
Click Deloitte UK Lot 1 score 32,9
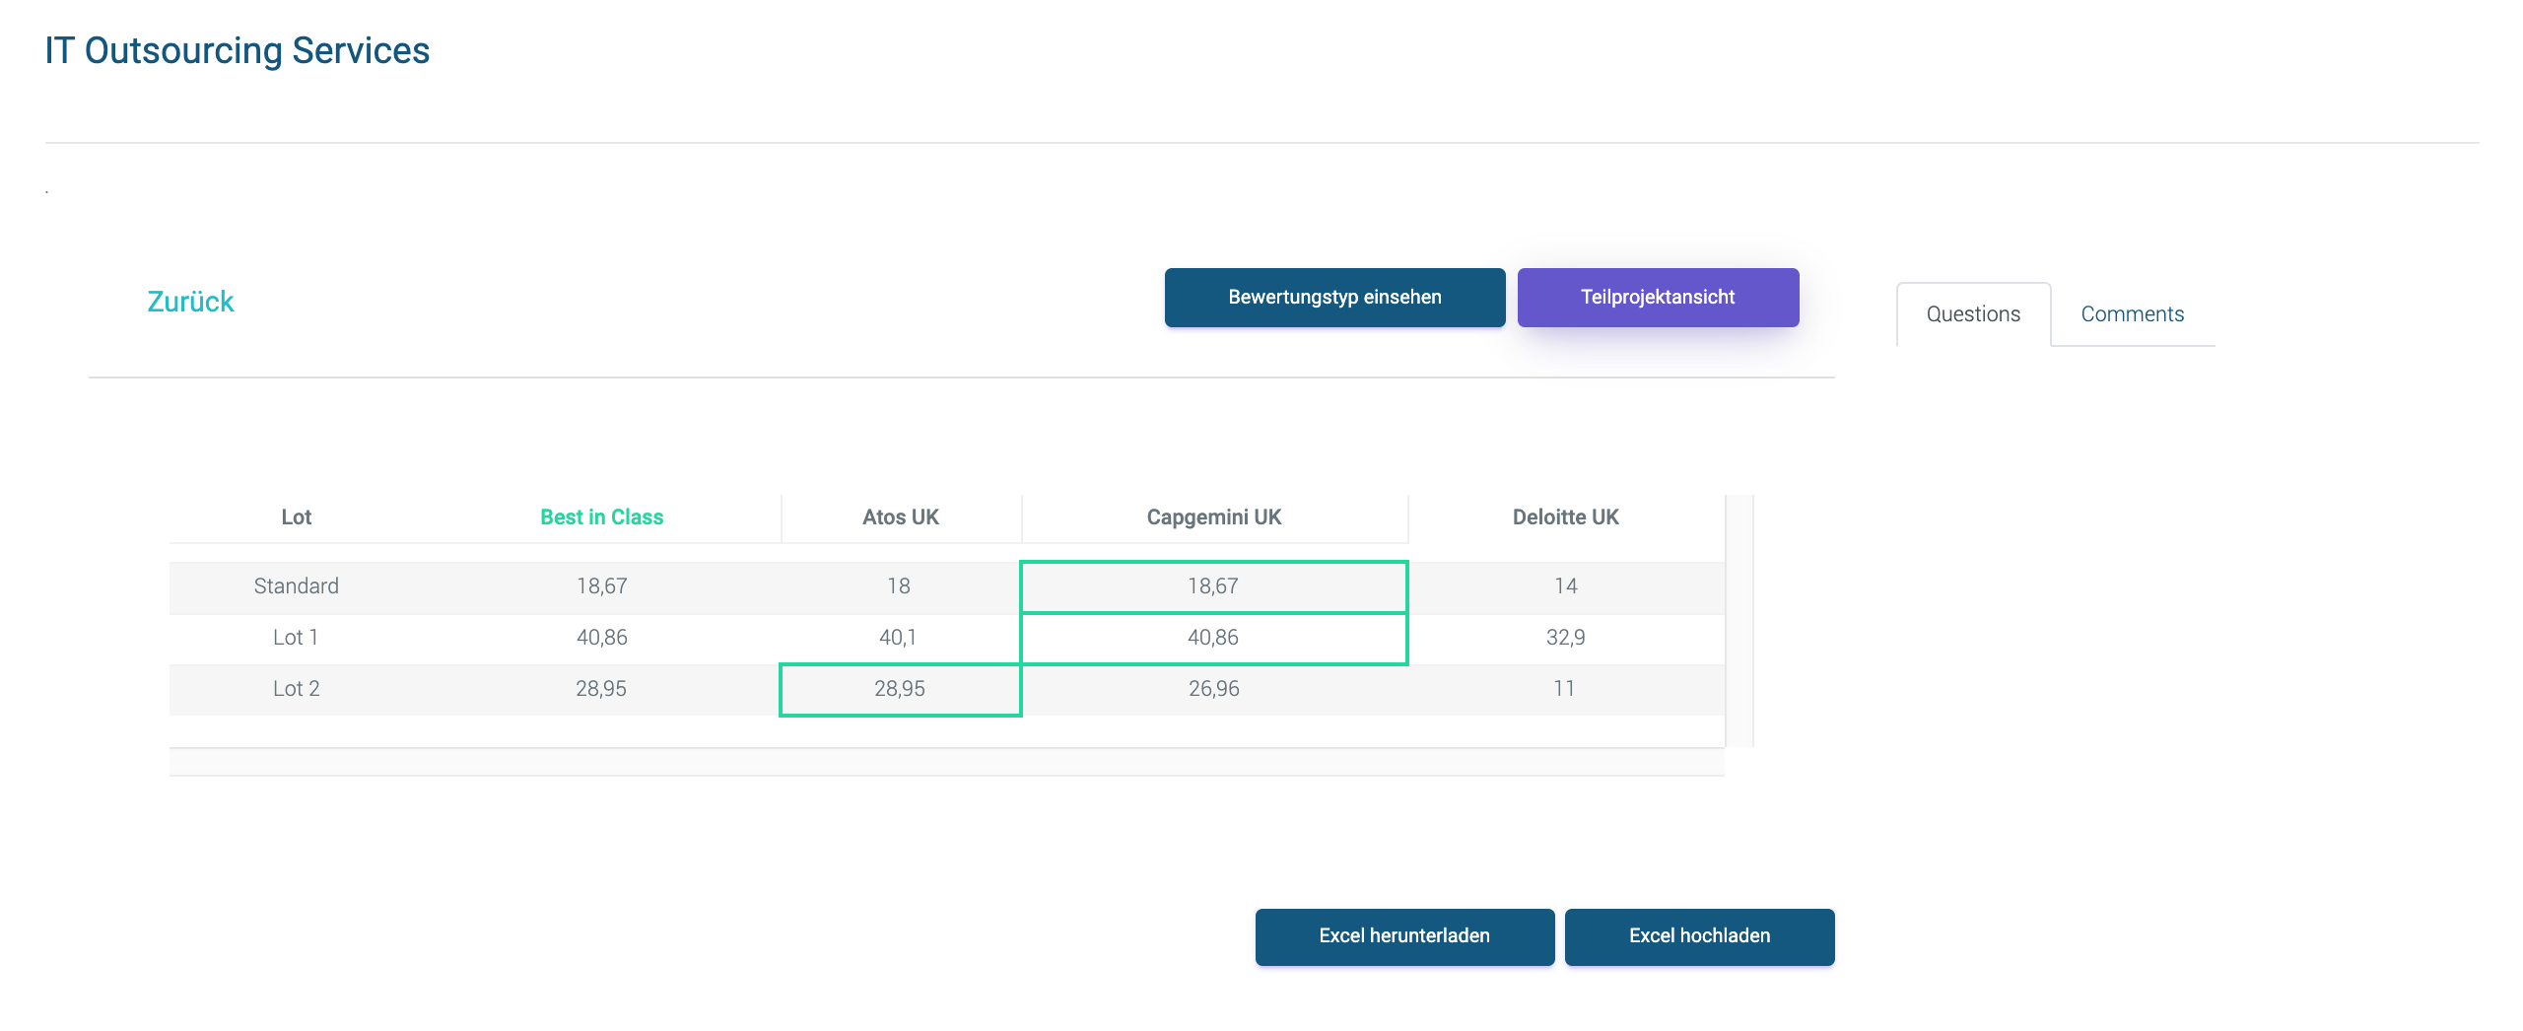click(1565, 638)
